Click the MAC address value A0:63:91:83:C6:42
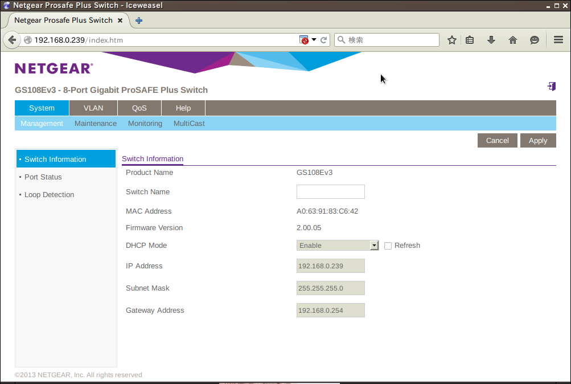Image resolution: width=571 pixels, height=384 pixels. [327, 211]
